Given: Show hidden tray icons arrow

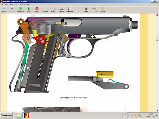Looking at the screenshot, I should pyautogui.click(x=129, y=115).
